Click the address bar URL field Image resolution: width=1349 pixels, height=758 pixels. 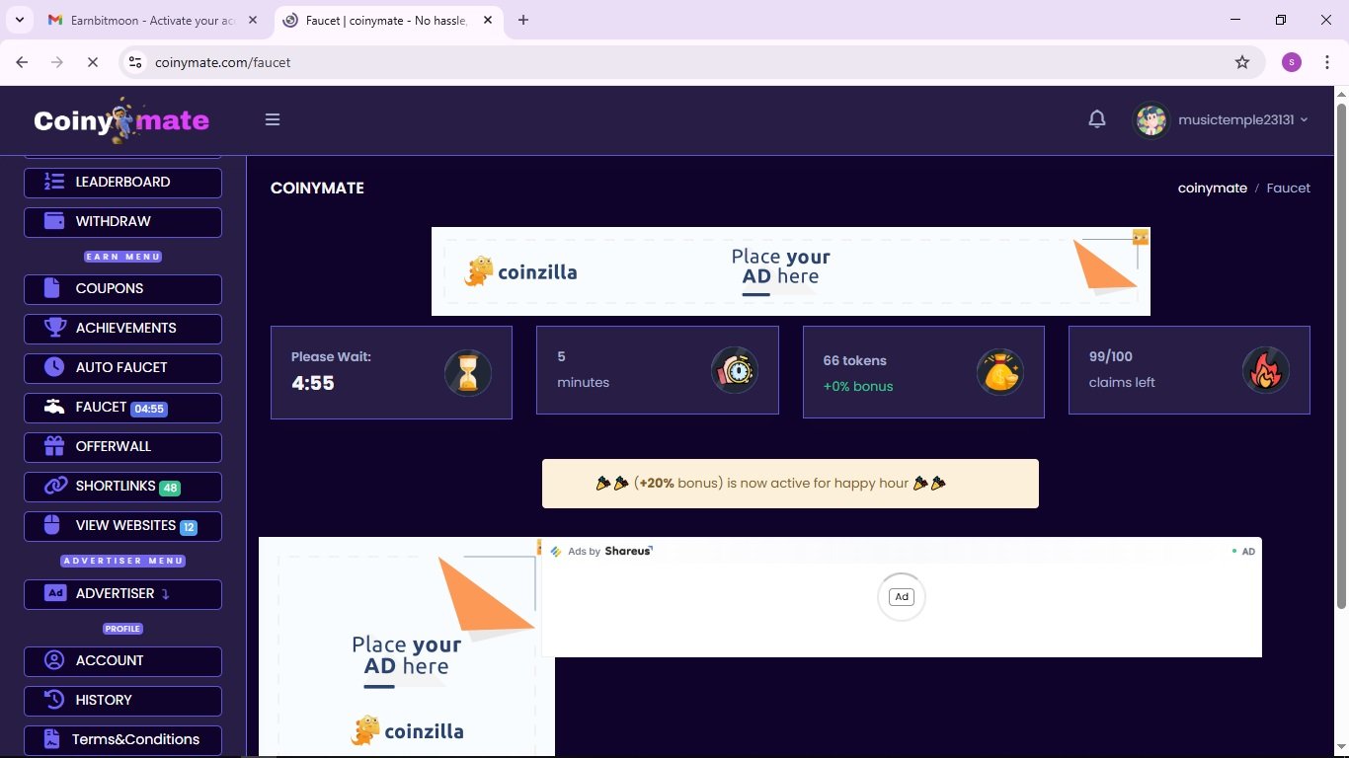(691, 62)
